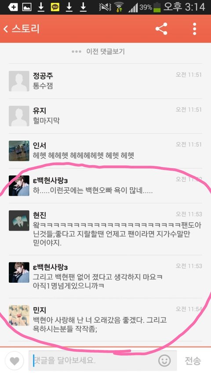Tap the KakaoTalk notification icon
Image resolution: width=211 pixels, height=375 pixels.
click(x=55, y=7)
